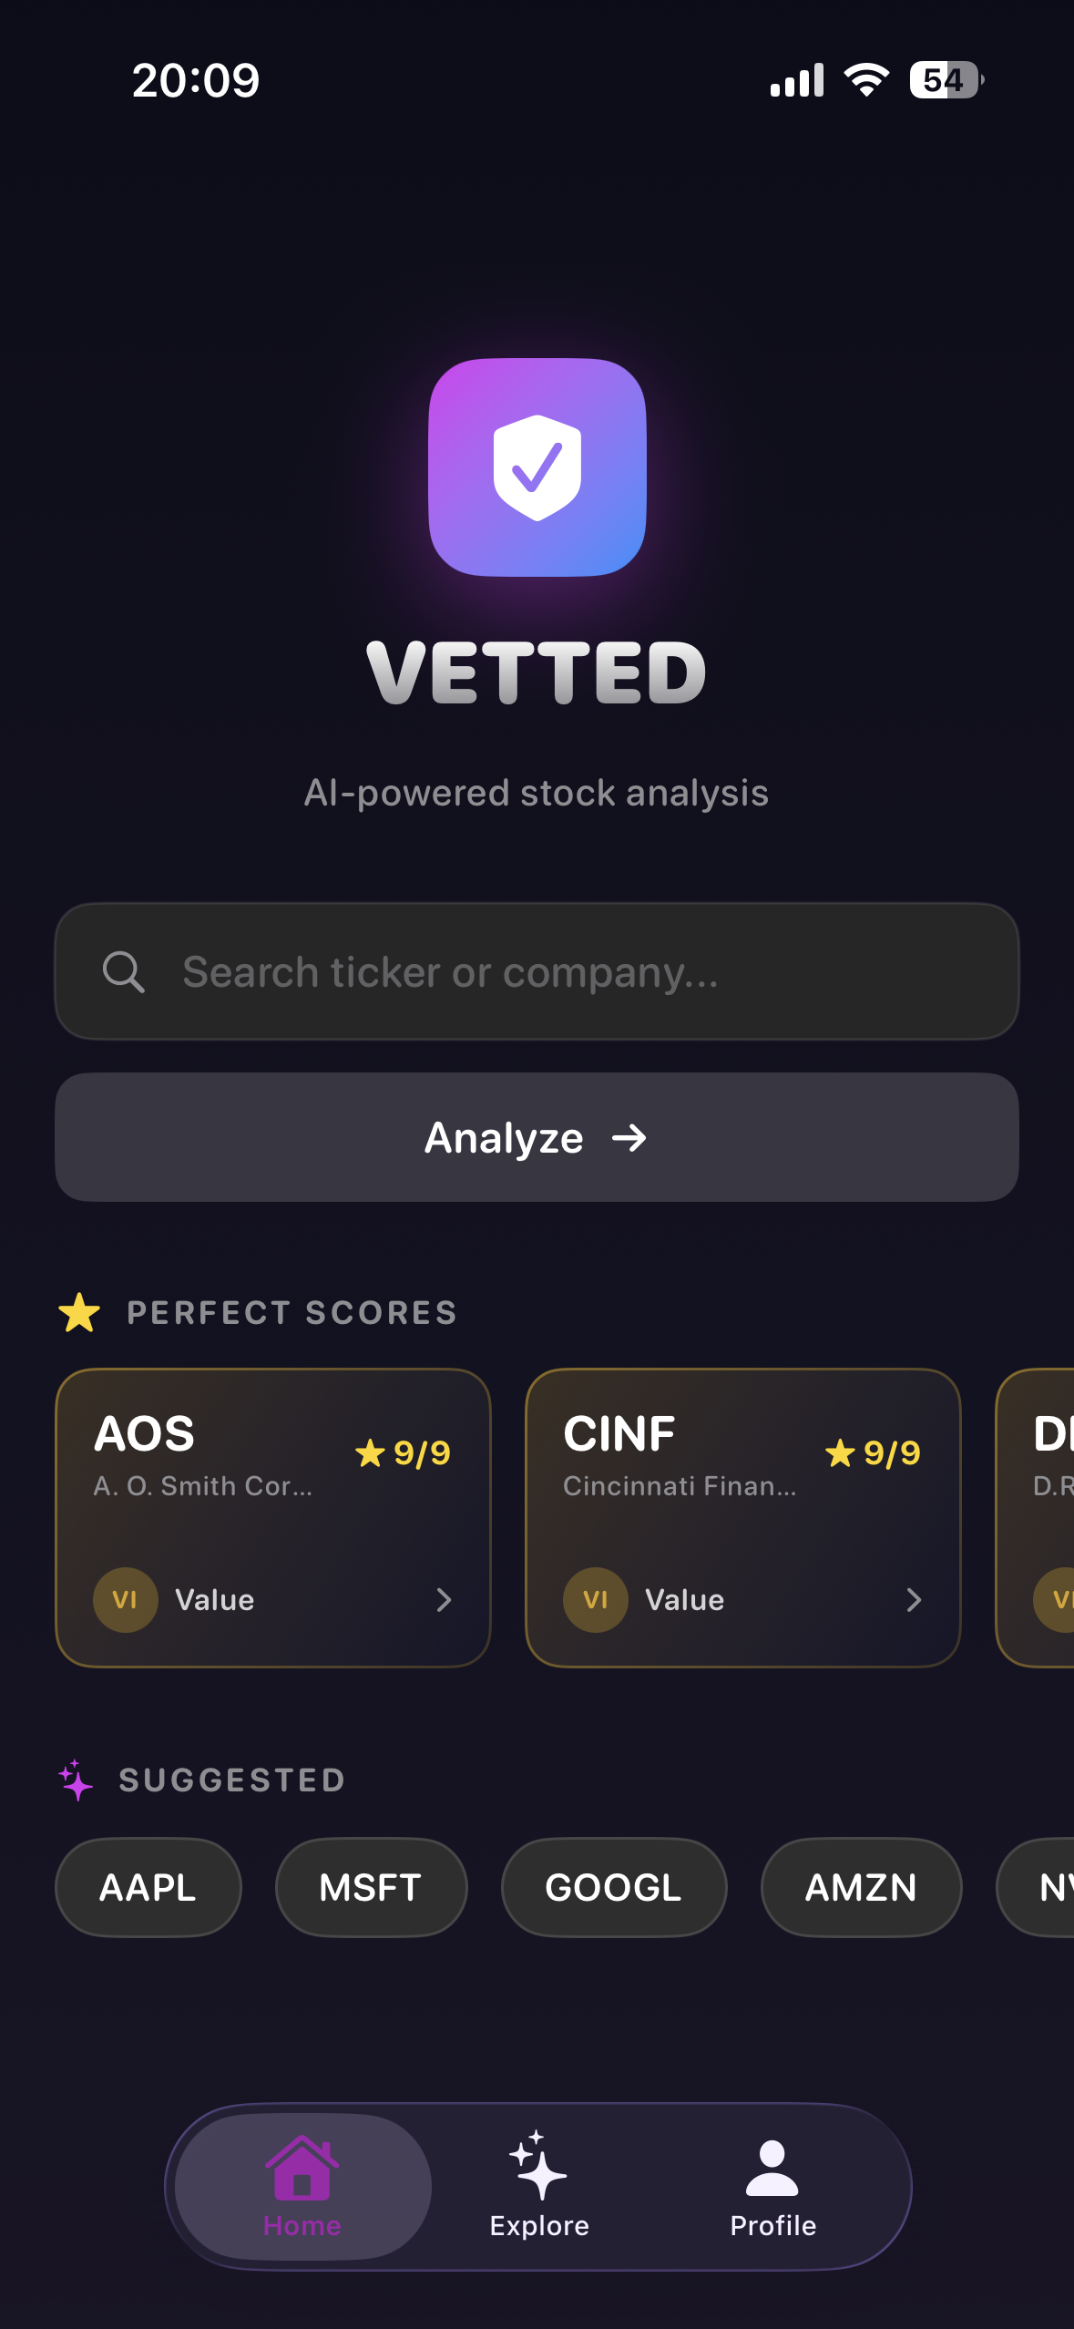Viewport: 1074px width, 2329px height.
Task: Open the CINF card chevron arrow
Action: [x=914, y=1600]
